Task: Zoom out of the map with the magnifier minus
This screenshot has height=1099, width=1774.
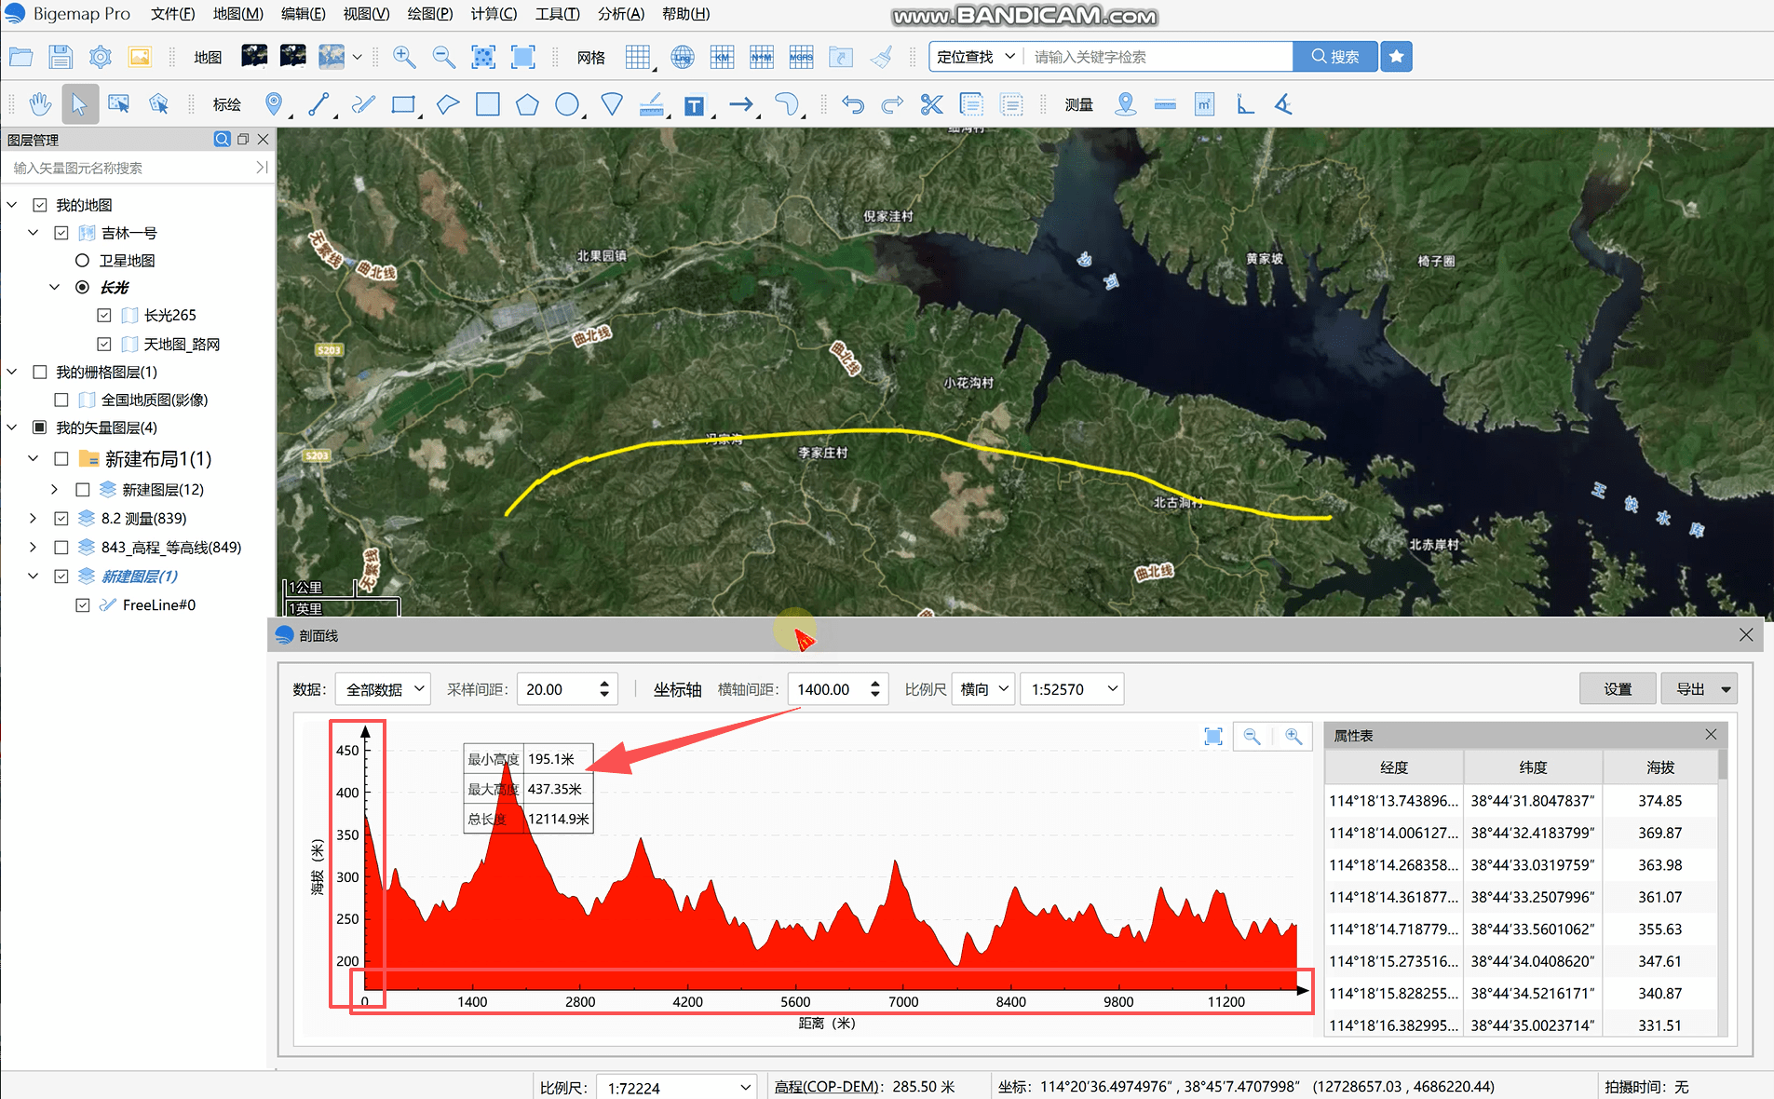Action: 444,57
